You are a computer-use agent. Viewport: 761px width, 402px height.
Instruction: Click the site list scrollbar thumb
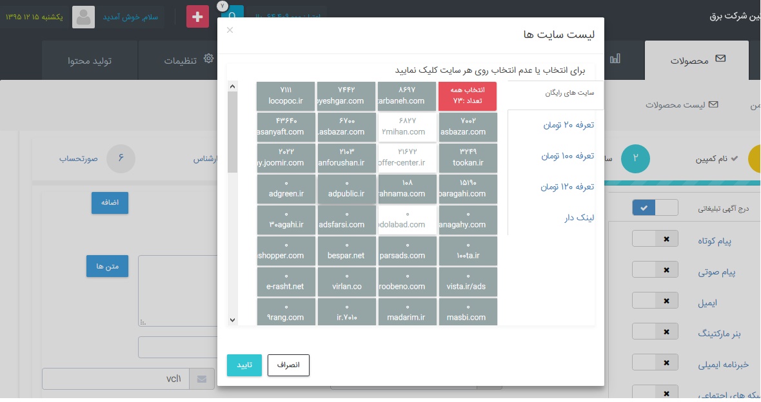click(x=232, y=132)
